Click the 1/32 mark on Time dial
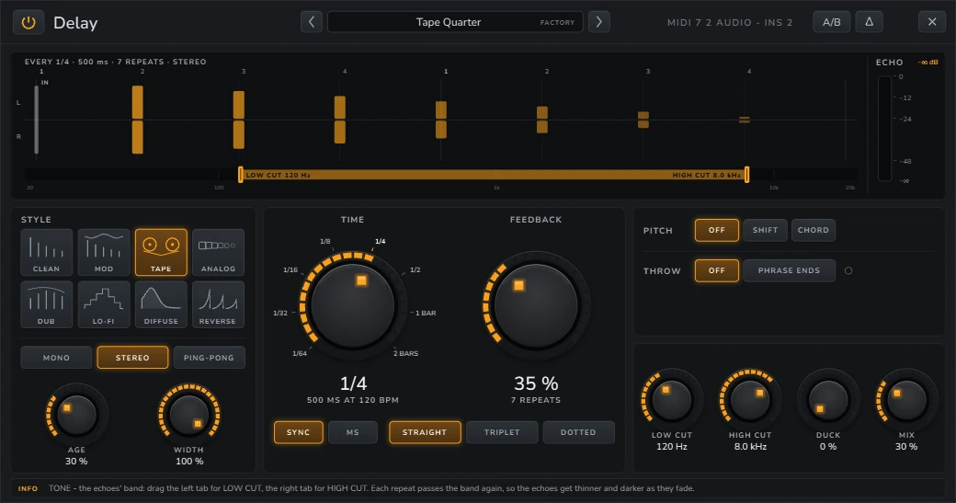The width and height of the screenshot is (956, 503). [x=279, y=313]
